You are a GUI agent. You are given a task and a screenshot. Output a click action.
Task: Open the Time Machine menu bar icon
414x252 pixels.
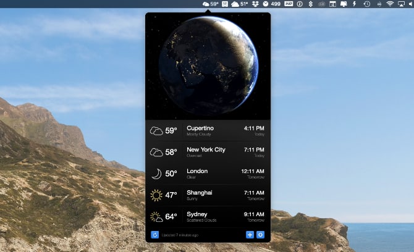pos(367,4)
